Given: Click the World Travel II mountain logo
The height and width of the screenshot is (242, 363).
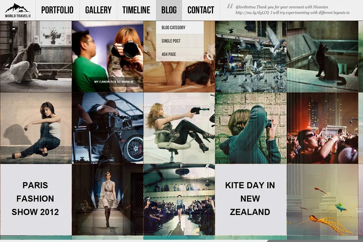Looking at the screenshot, I should (x=18, y=10).
